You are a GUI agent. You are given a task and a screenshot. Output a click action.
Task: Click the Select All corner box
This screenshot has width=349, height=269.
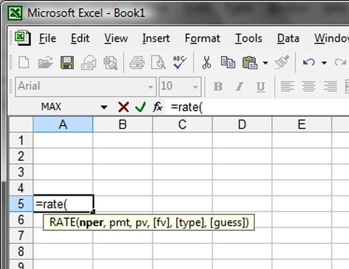pyautogui.click(x=21, y=124)
